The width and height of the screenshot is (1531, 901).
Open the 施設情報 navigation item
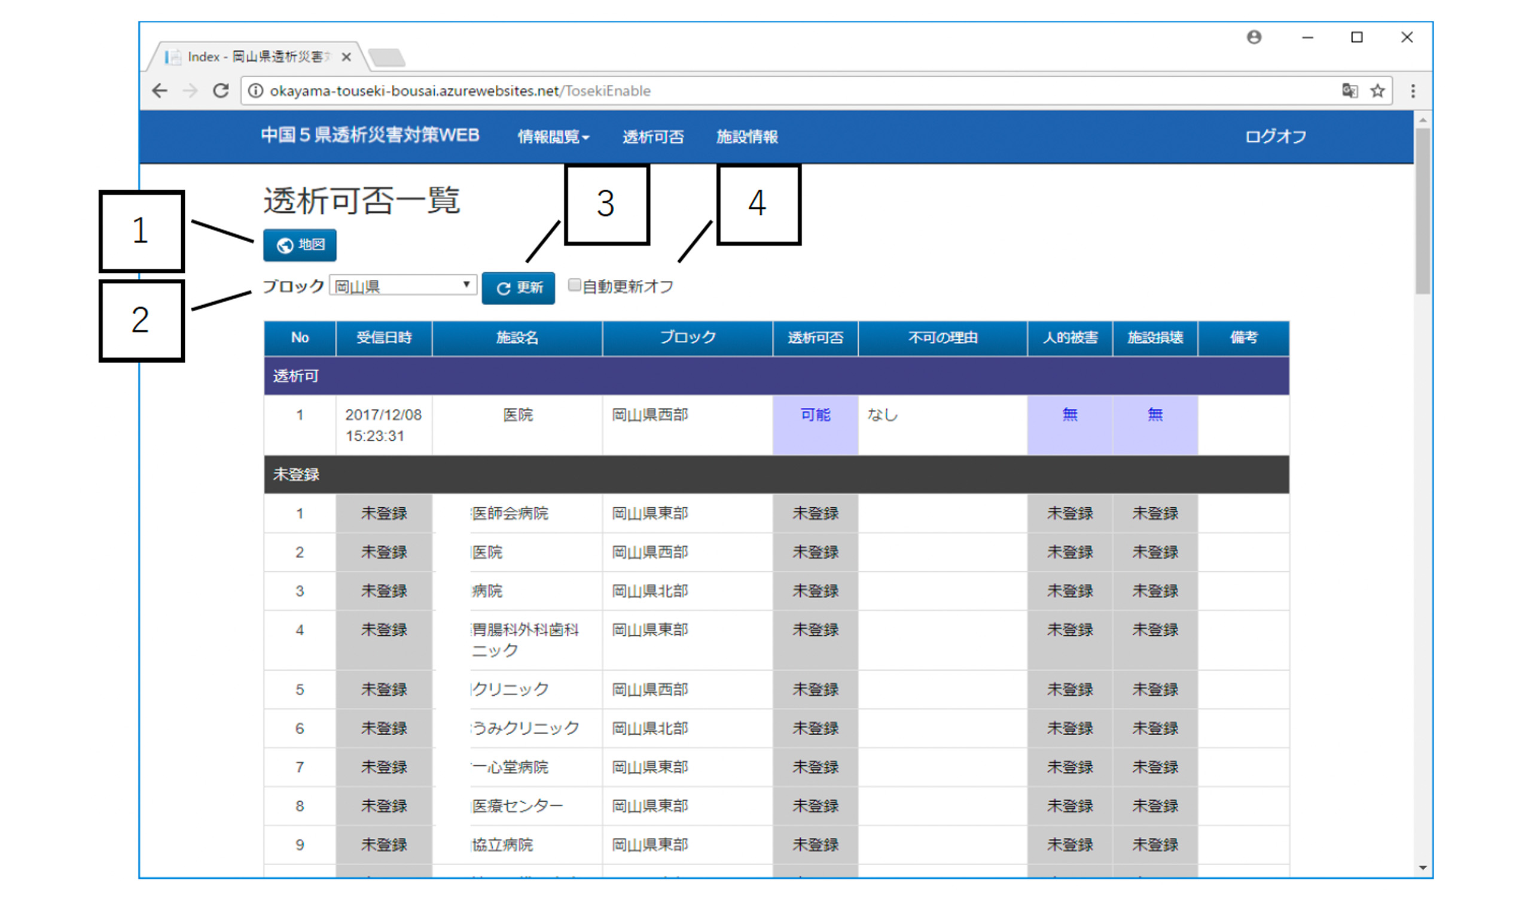[x=747, y=137]
